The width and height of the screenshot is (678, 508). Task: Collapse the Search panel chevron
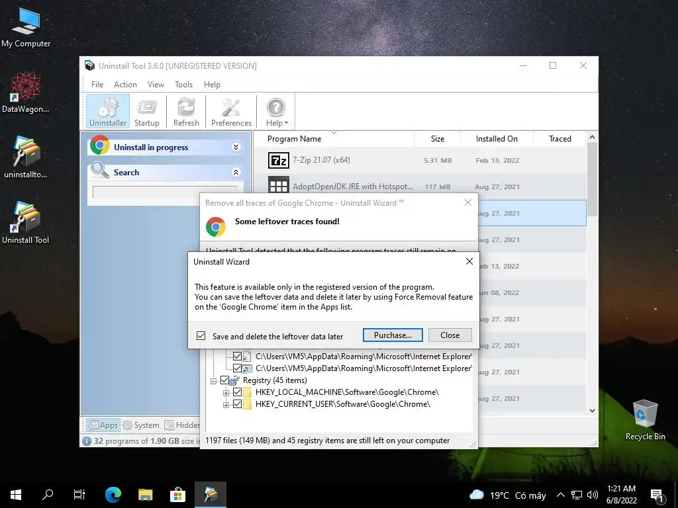pyautogui.click(x=236, y=173)
